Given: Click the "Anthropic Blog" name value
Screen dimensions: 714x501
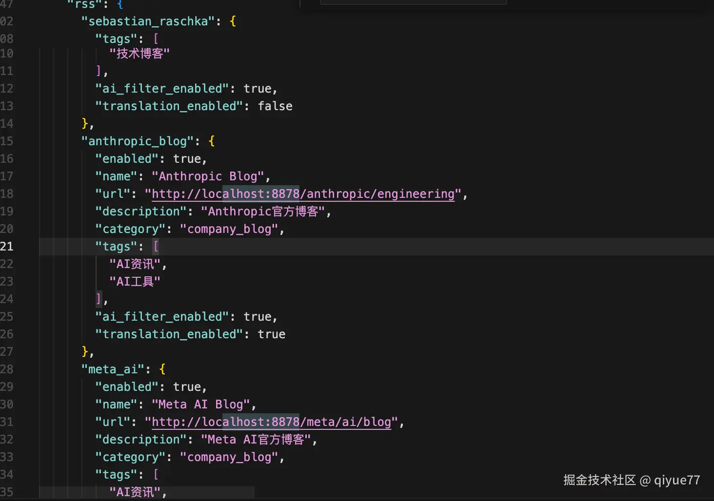Looking at the screenshot, I should point(208,176).
